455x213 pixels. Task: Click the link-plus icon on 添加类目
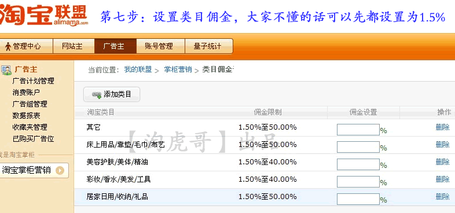pos(97,94)
